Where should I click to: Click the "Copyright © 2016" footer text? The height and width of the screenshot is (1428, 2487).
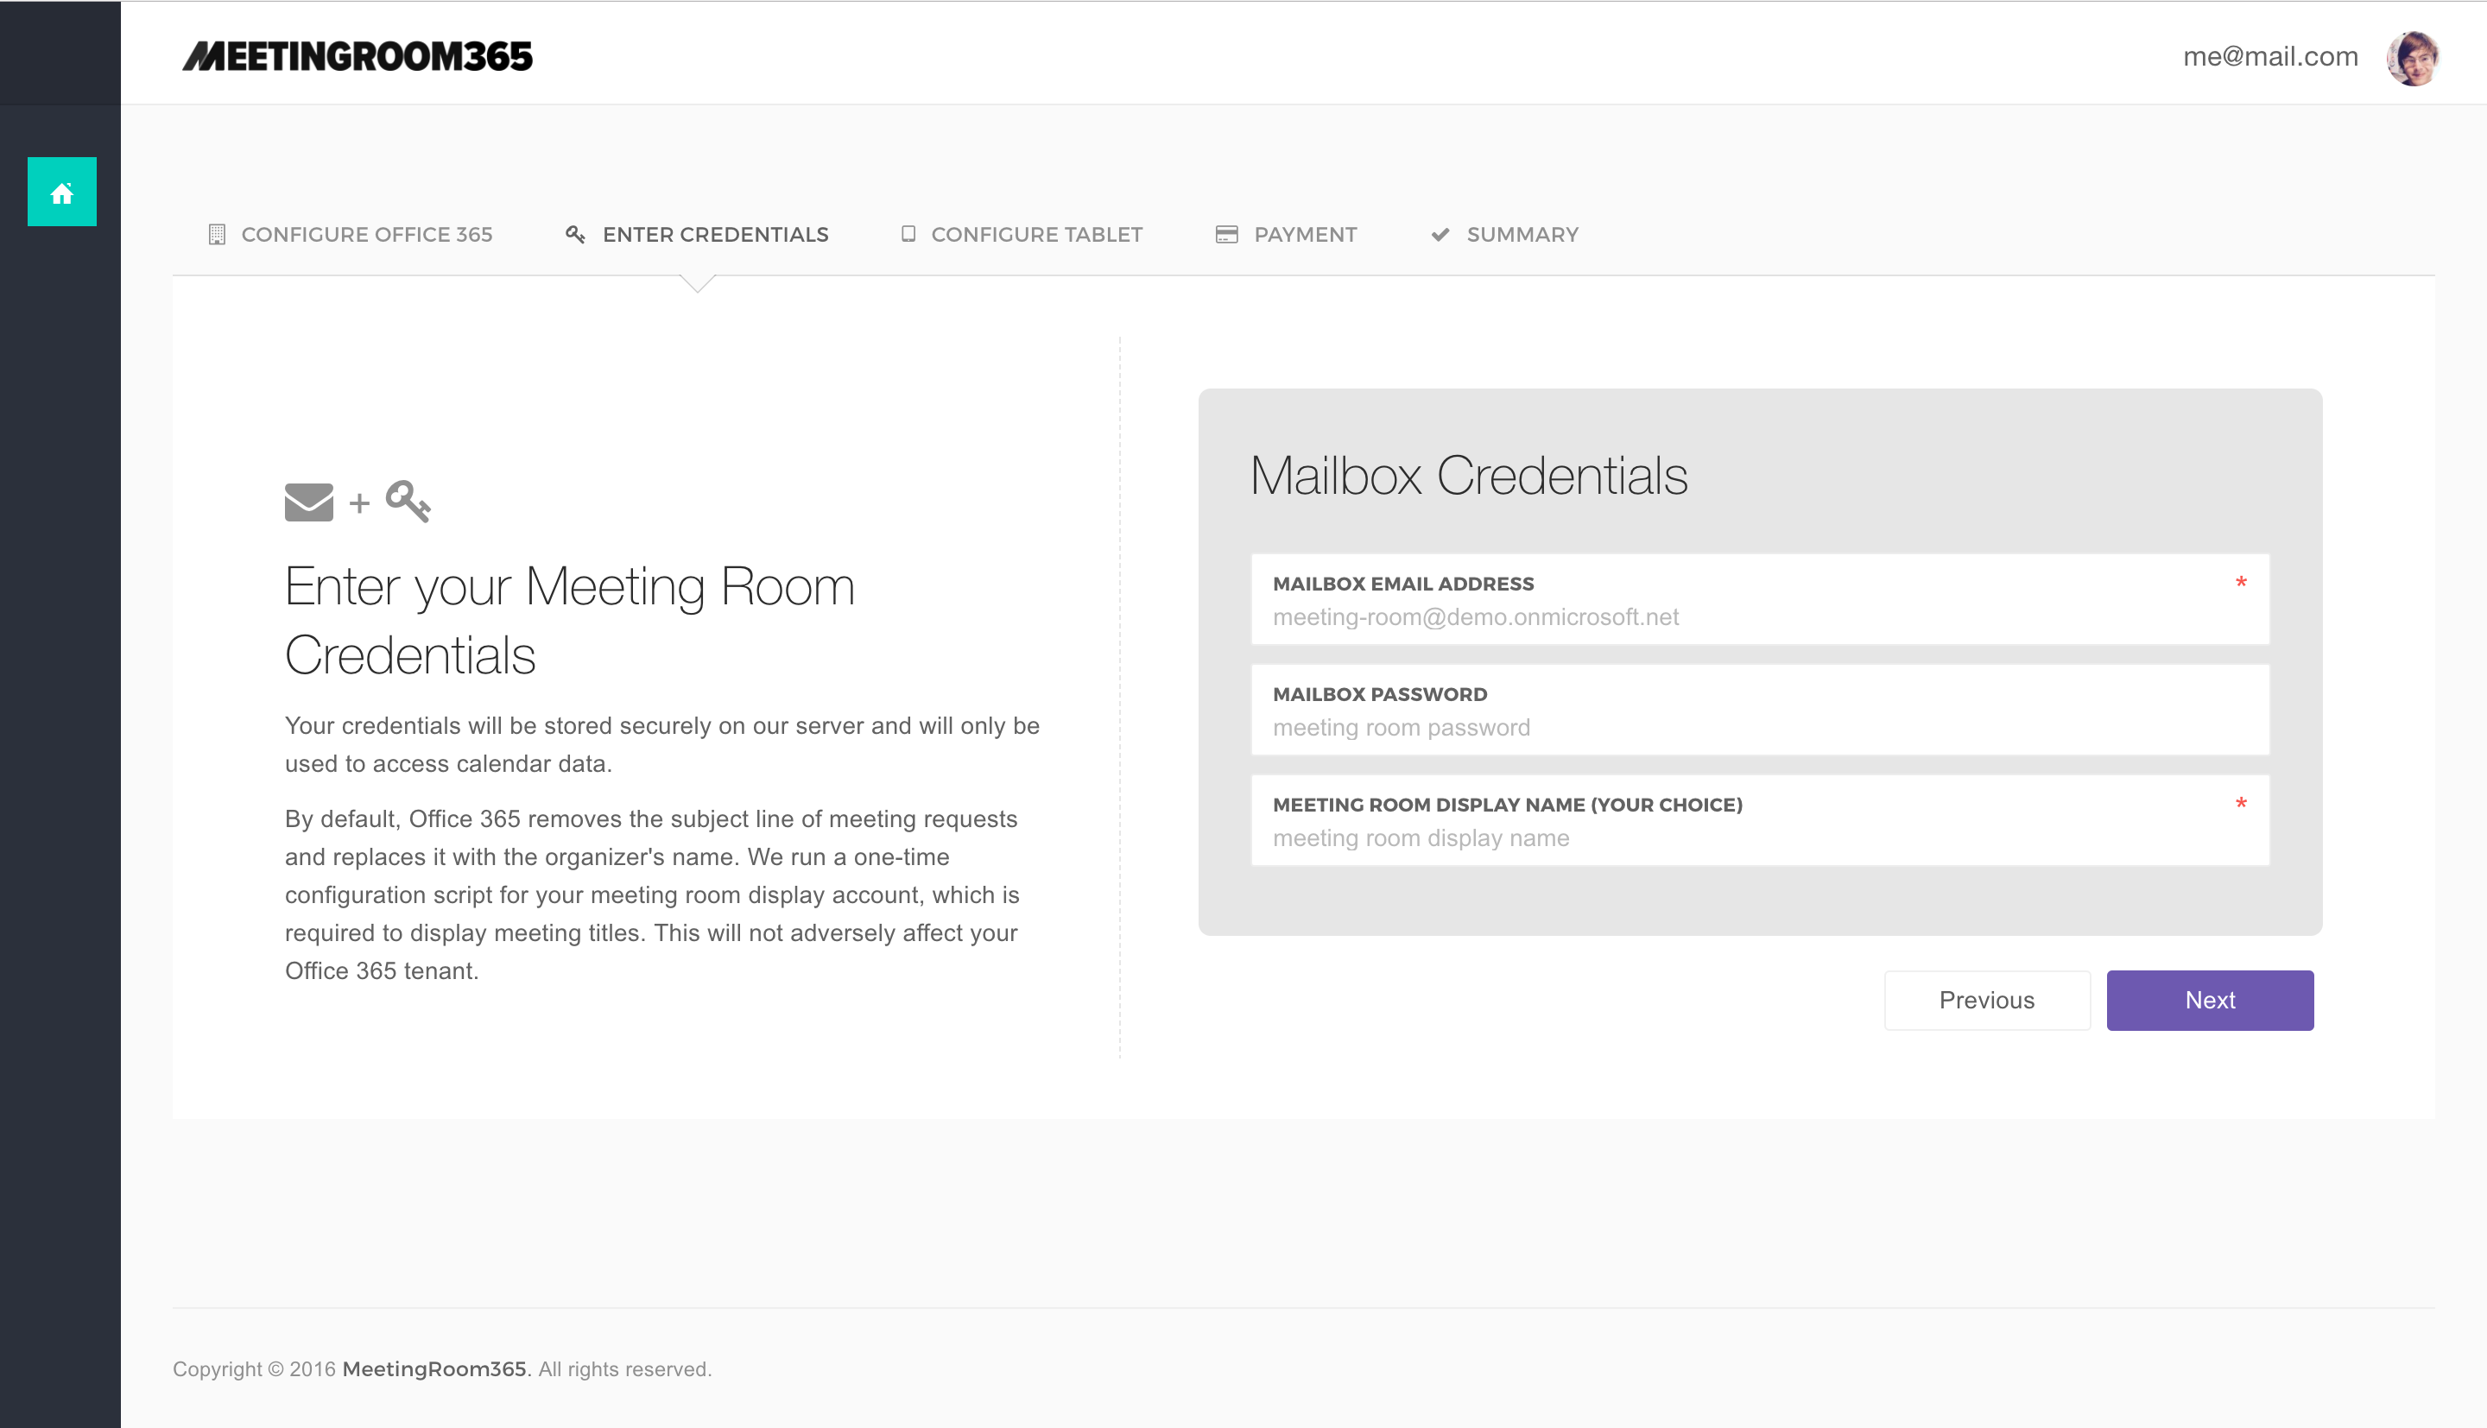click(255, 1369)
